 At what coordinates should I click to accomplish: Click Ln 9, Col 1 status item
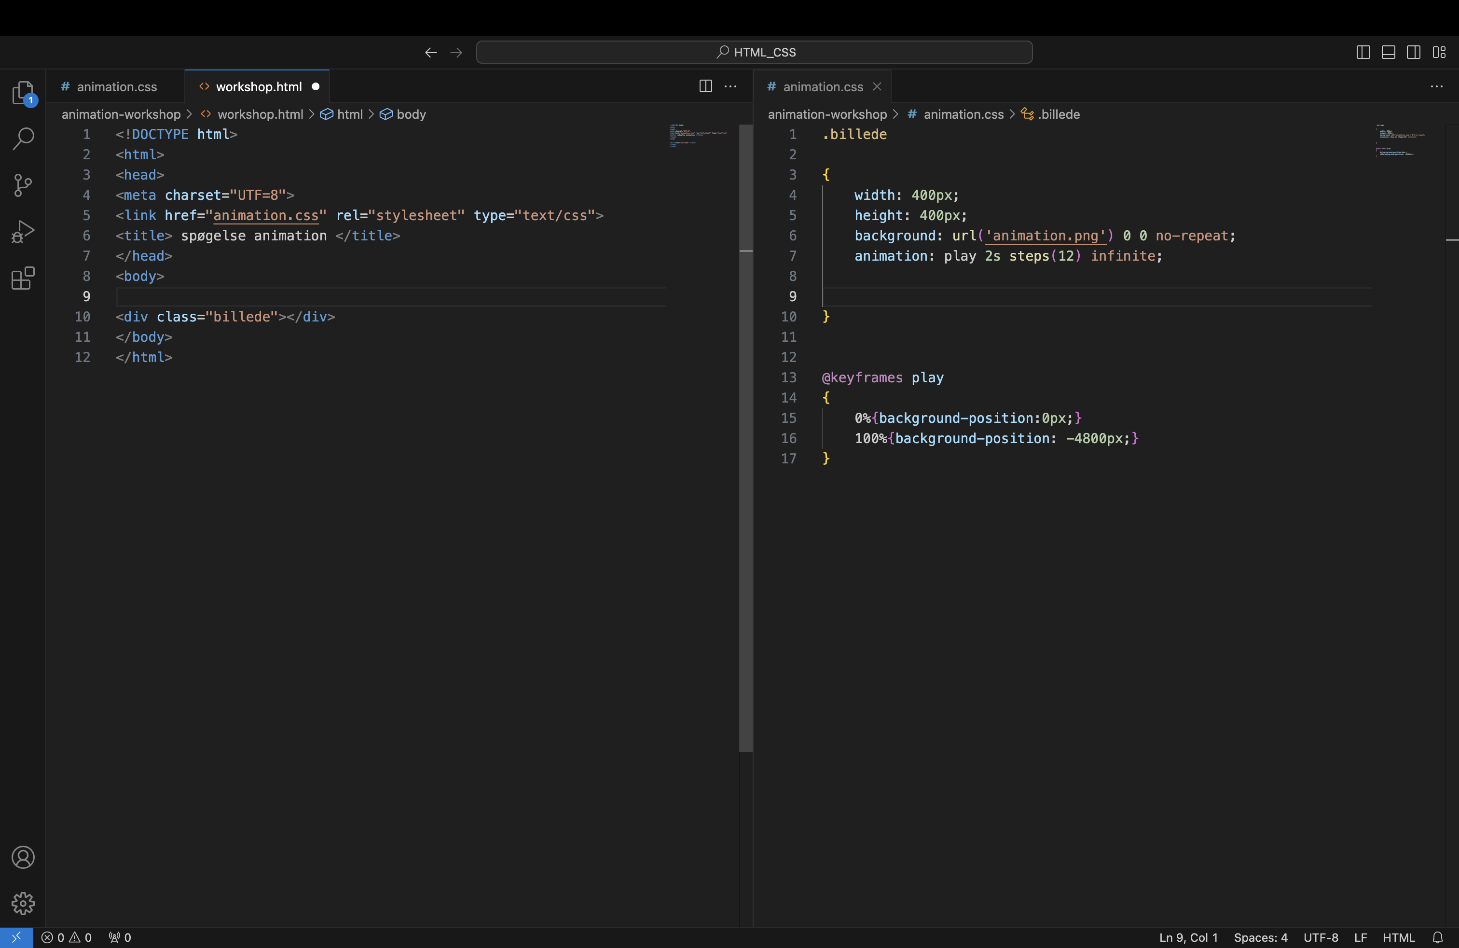click(x=1188, y=937)
